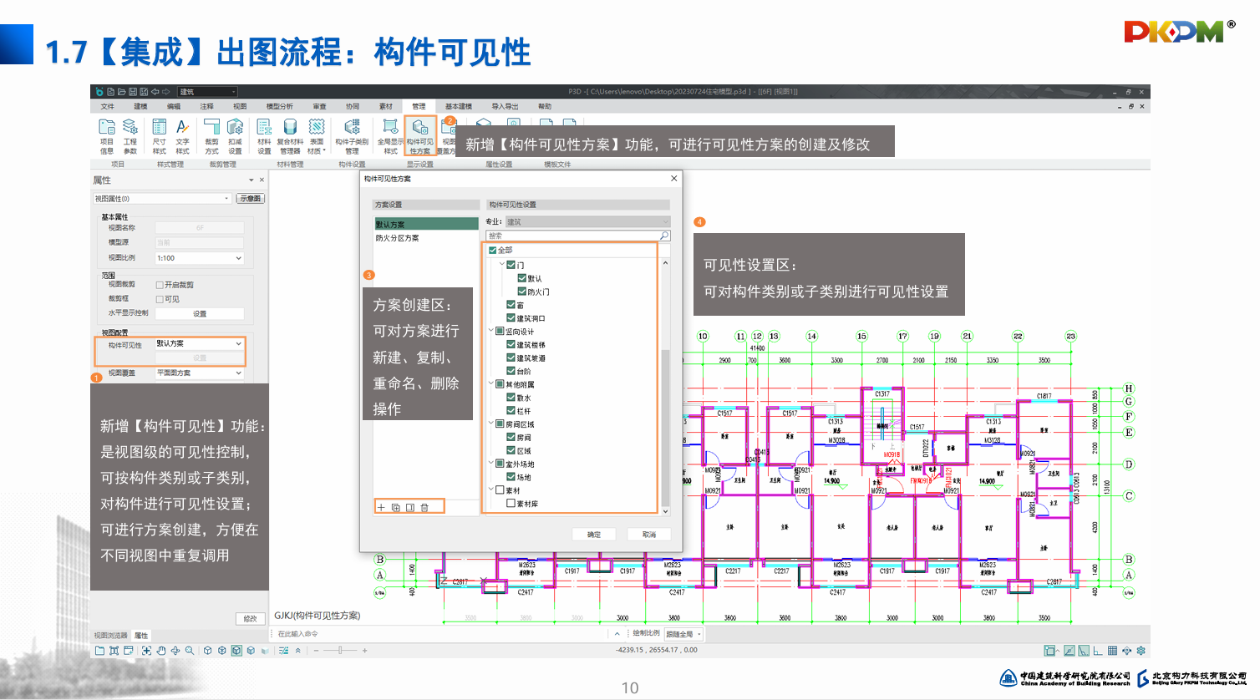This screenshot has width=1260, height=700.
Task: Click 构件可见性方案 ribbon icon
Action: (x=420, y=134)
